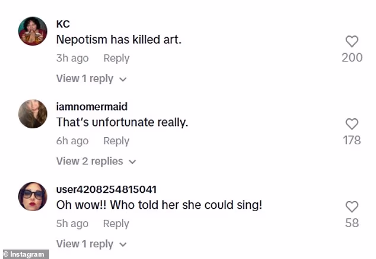Reply to user4208254815041's comment
Viewport: 376px width, 259px height.
click(x=116, y=224)
